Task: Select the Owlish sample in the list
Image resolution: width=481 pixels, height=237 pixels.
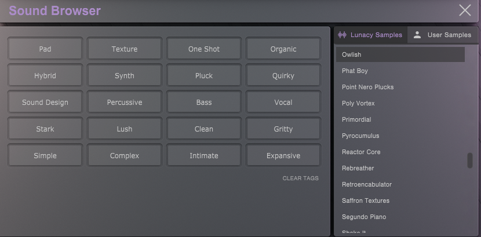Action: coord(400,54)
